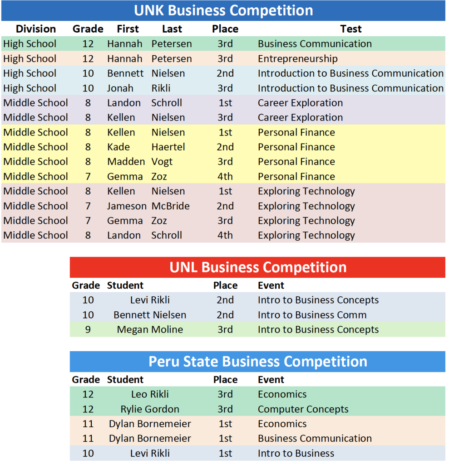Select the Madden first name cell

[126, 162]
